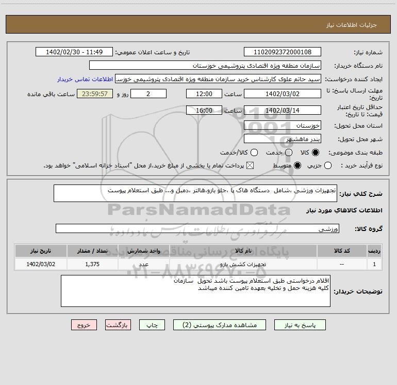397x385 pixels.
Task: Click row number 1 cell
Action: point(374,264)
